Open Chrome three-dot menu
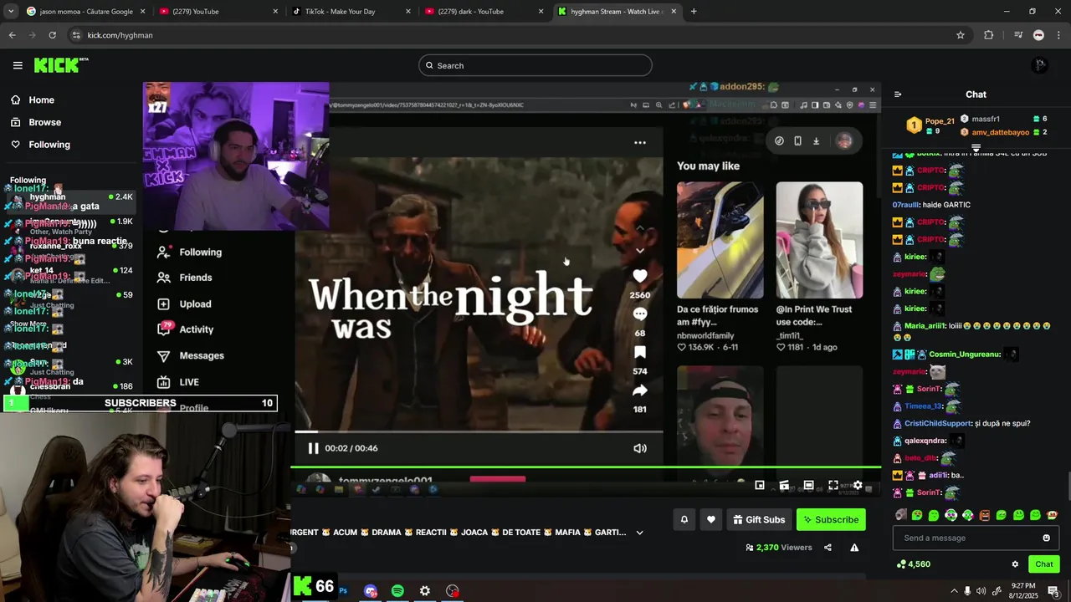The width and height of the screenshot is (1071, 602). click(1059, 35)
